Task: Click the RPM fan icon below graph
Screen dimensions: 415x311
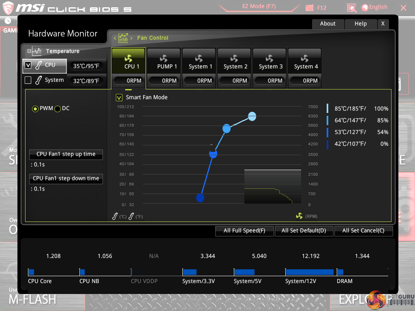Action: [x=299, y=216]
